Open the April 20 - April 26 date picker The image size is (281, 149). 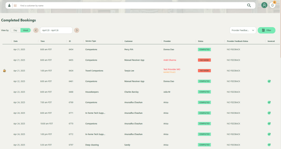coord(56,30)
